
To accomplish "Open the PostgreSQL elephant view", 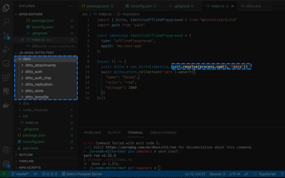I will tap(6, 91).
